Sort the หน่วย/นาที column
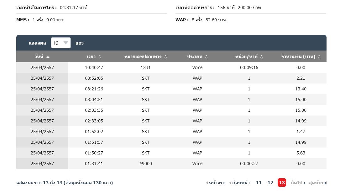Viewport: 340px width, 194px height. (261, 57)
